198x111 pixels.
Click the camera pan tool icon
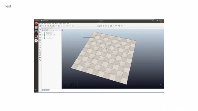tap(40, 26)
